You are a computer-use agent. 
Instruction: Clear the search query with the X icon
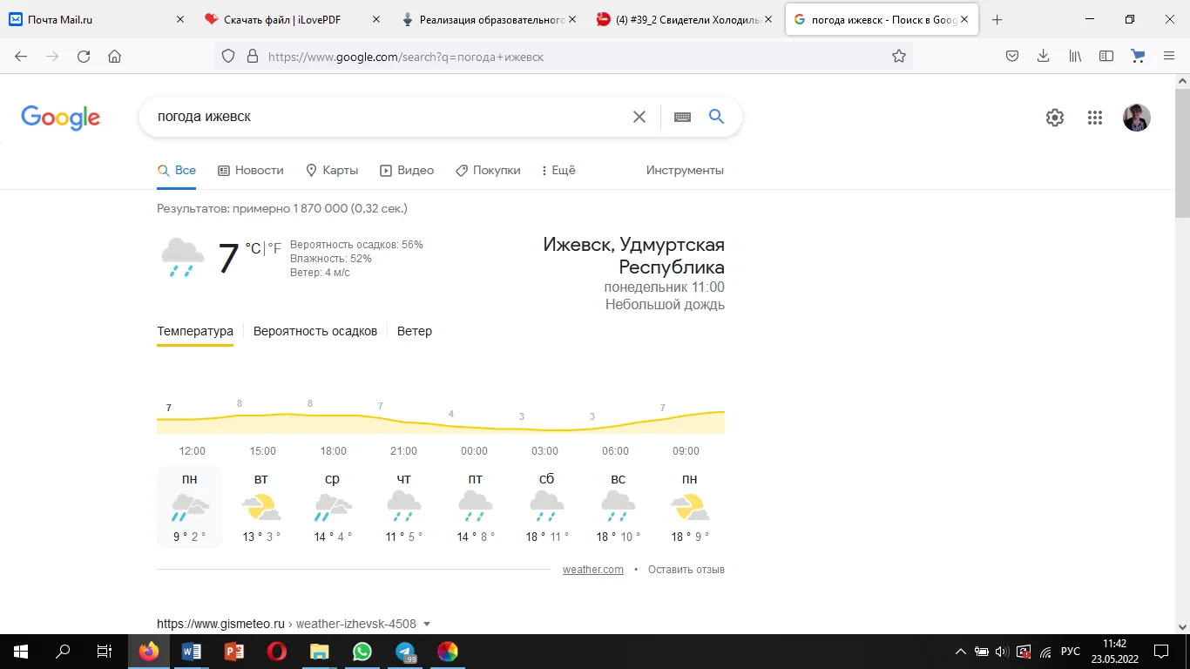(x=639, y=116)
